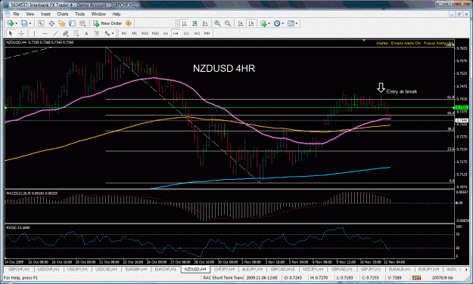Switch chart to M30 timeframe
Image resolution: width=473 pixels, height=284 pixels.
click(x=155, y=33)
